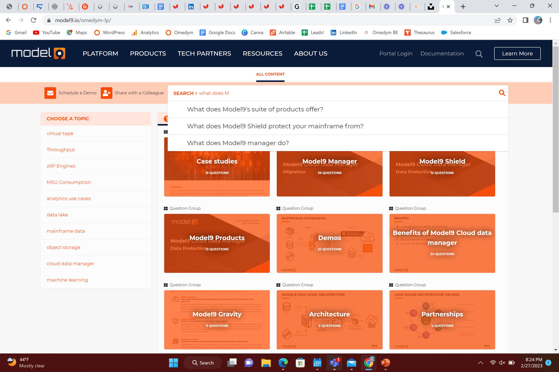This screenshot has width=559, height=372.
Task: Click the Question Group grid icon next to Demos
Action: pos(278,208)
